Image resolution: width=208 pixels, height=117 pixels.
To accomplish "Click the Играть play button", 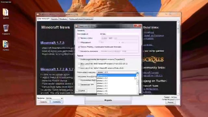I will [x=108, y=100].
